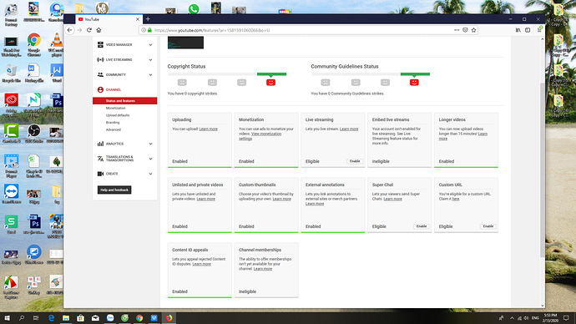Viewport: 576px width, 324px height.
Task: Open Adobe Creative Cloud desktop icon
Action: tap(11, 103)
